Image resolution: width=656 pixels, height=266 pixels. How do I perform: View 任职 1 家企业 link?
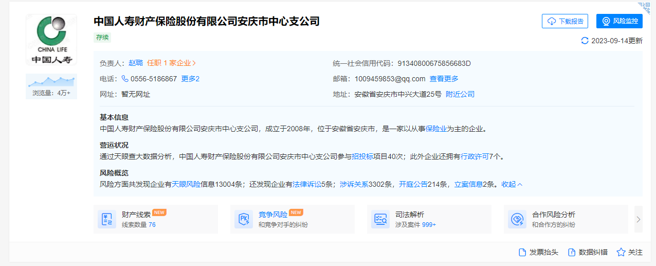point(172,63)
